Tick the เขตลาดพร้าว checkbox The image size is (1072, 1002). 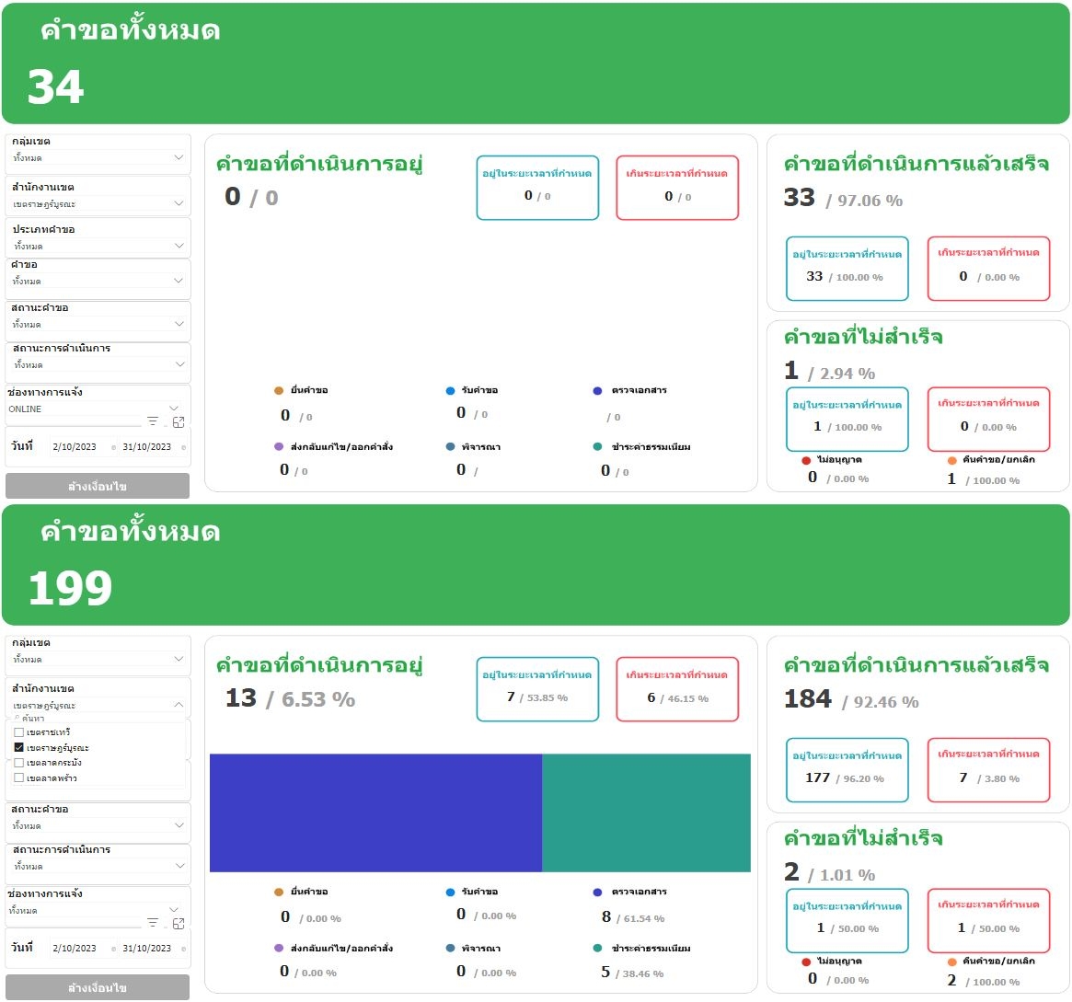pyautogui.click(x=19, y=778)
